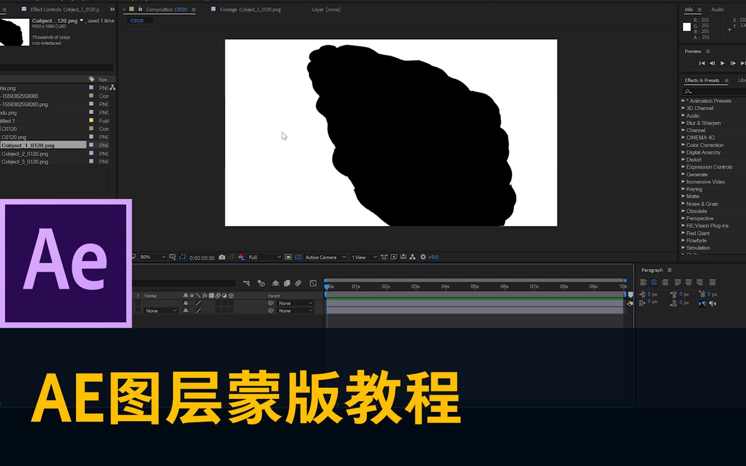Enable Motion Blur for all layers

click(x=298, y=283)
